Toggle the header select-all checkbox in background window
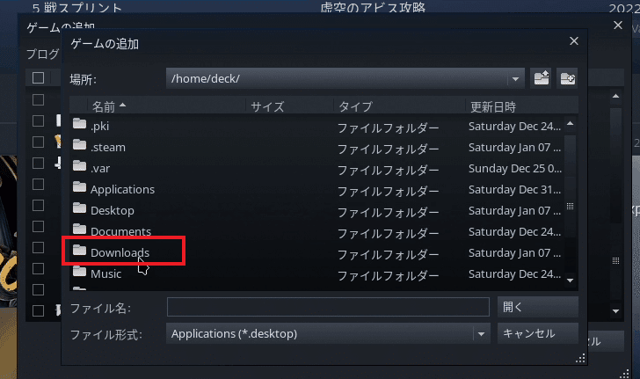The width and height of the screenshot is (640, 379). pos(38,77)
